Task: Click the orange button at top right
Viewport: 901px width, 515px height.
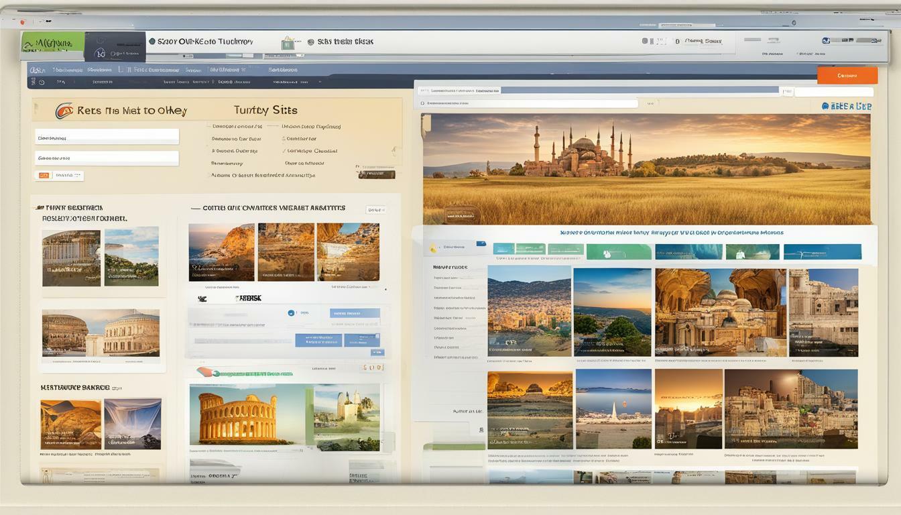Action: click(847, 76)
